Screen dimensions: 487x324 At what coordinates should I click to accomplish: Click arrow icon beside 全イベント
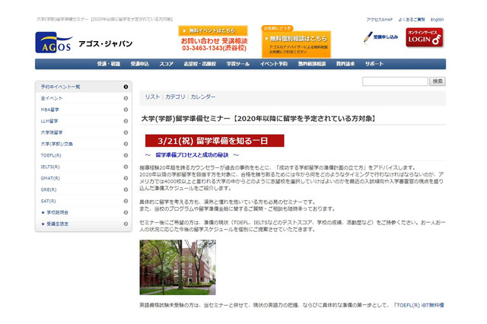[x=126, y=98]
